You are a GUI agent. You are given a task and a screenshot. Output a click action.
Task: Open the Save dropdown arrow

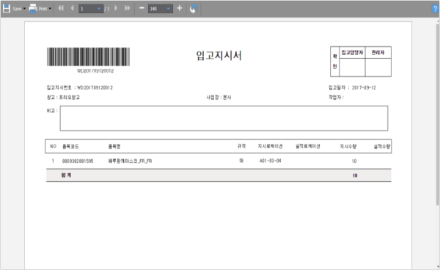24,9
